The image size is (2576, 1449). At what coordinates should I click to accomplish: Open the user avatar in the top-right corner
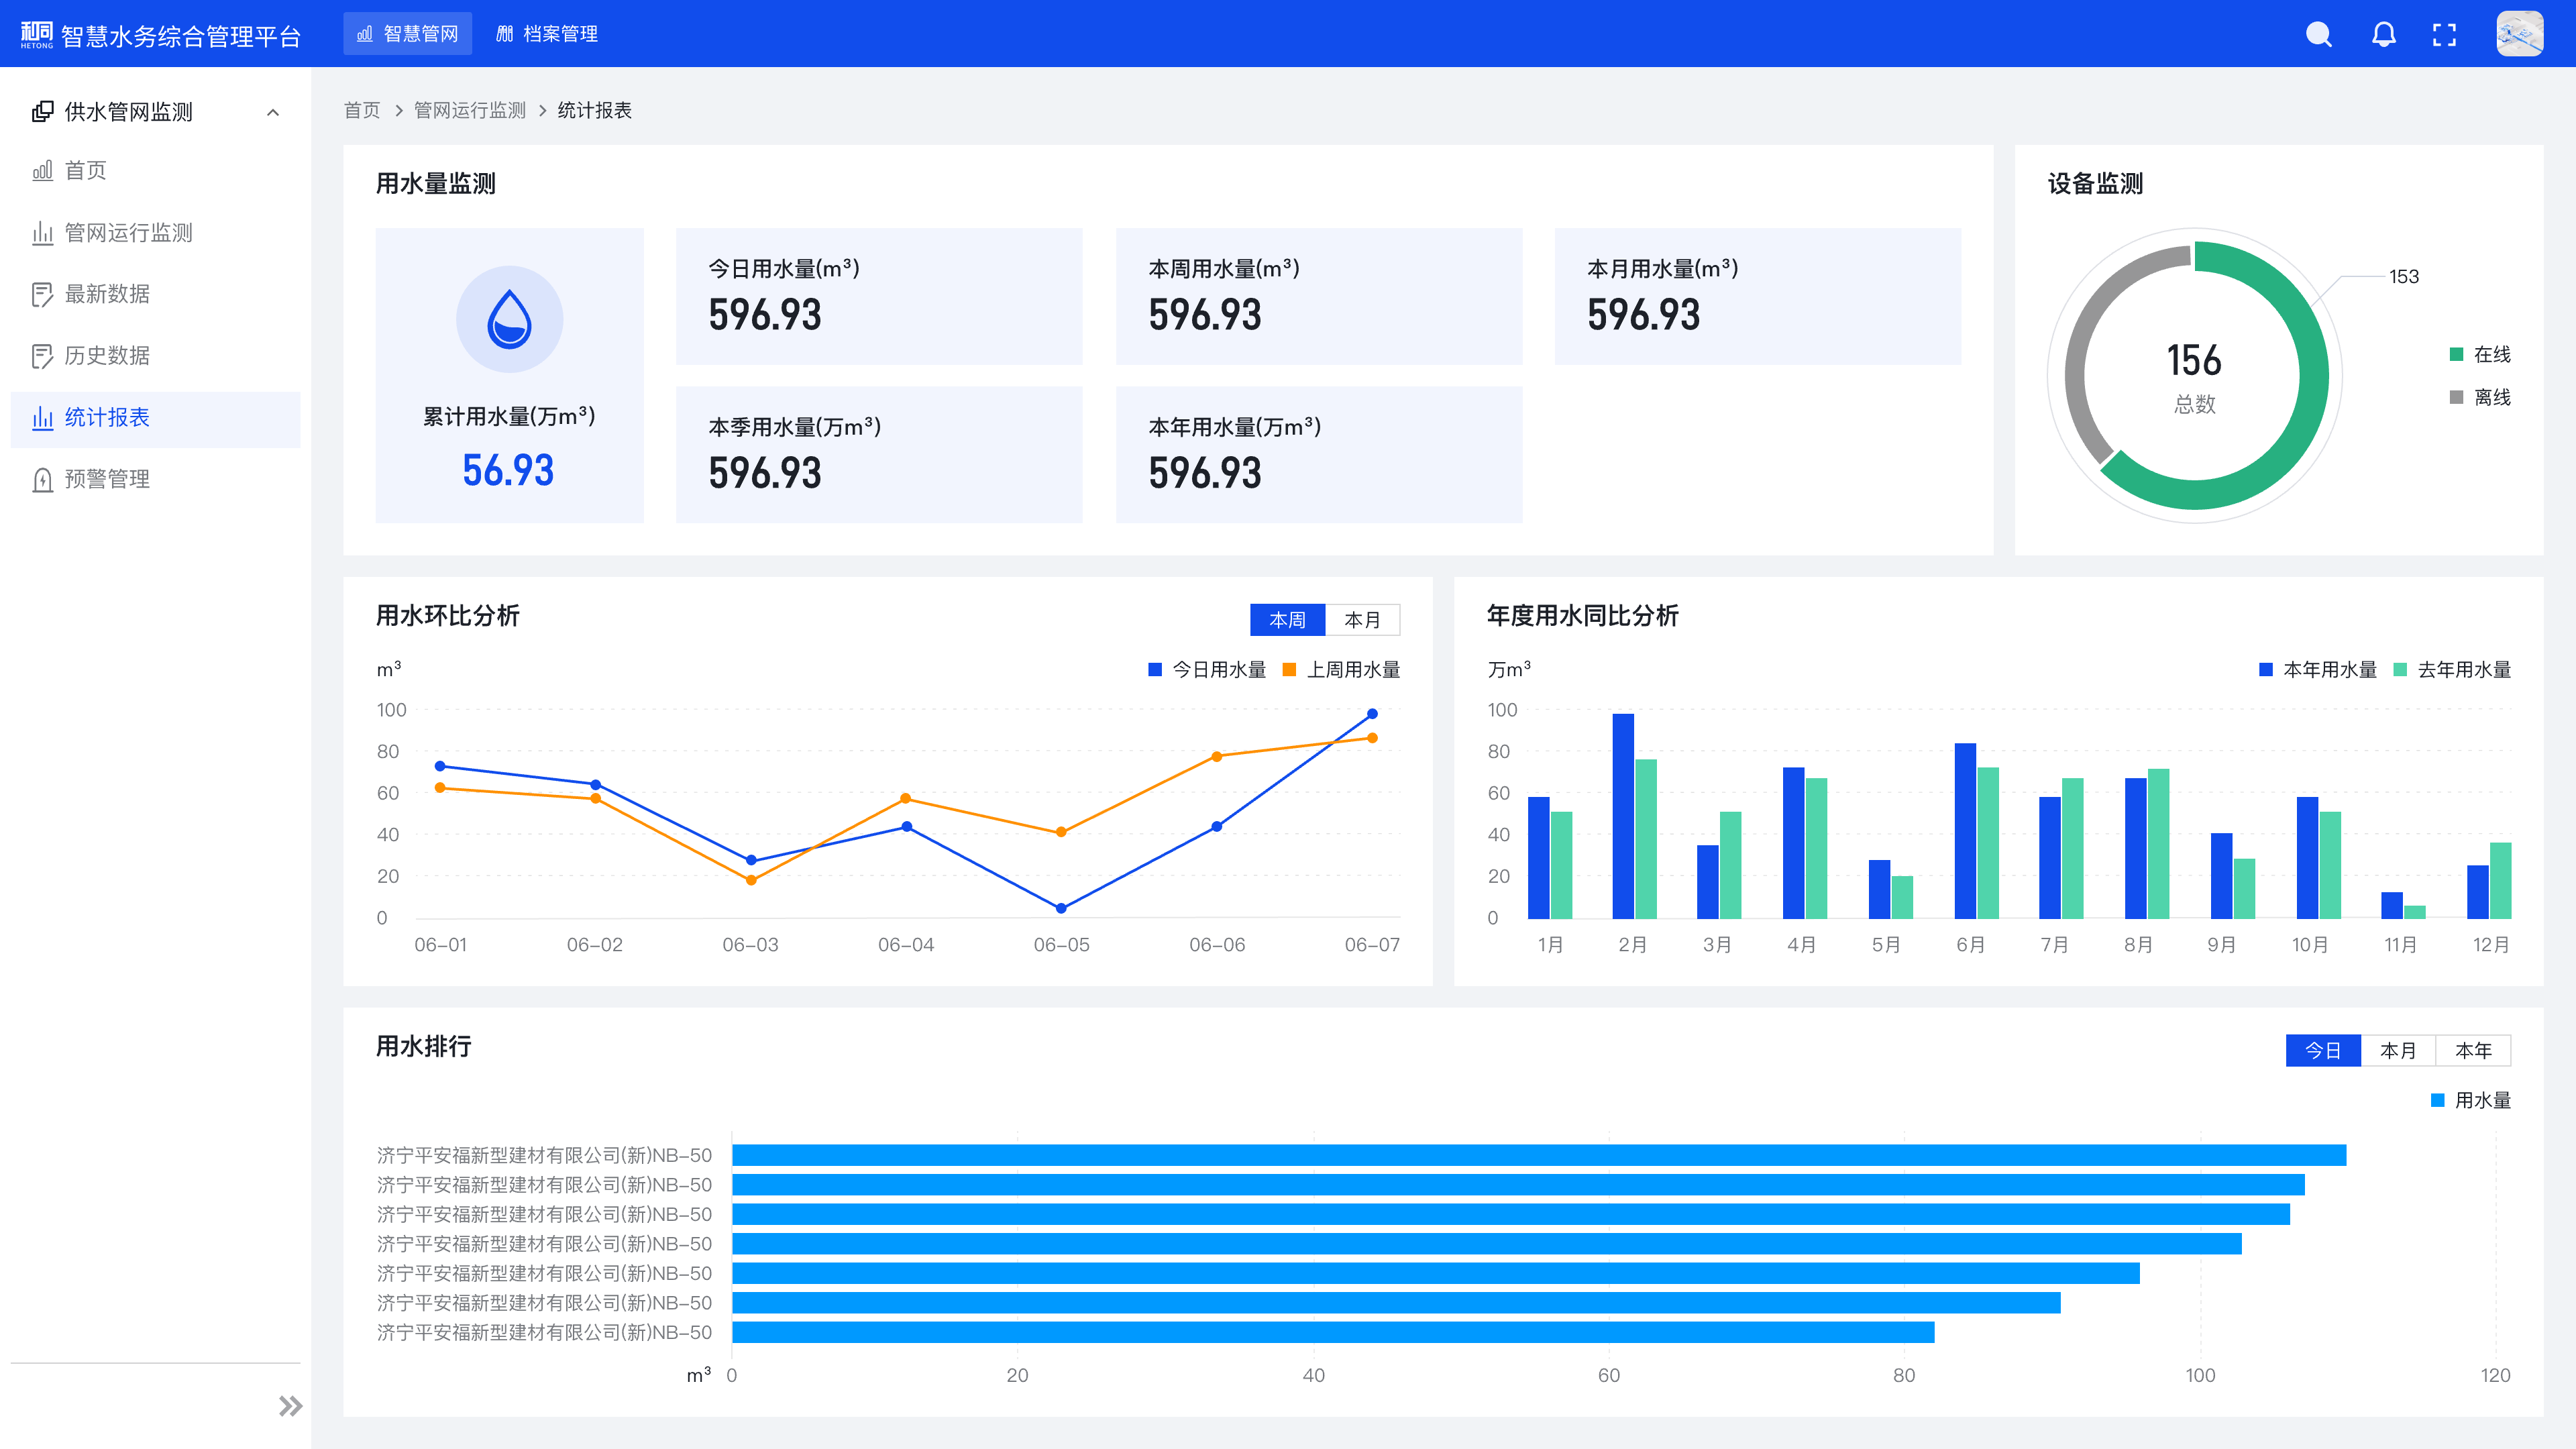2520,33
